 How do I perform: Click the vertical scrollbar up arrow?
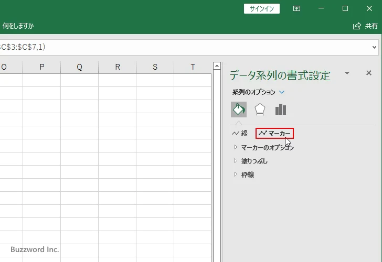217,66
